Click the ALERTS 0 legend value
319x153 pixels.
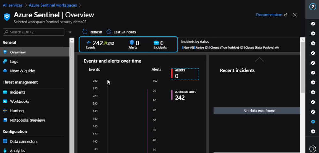177,76
